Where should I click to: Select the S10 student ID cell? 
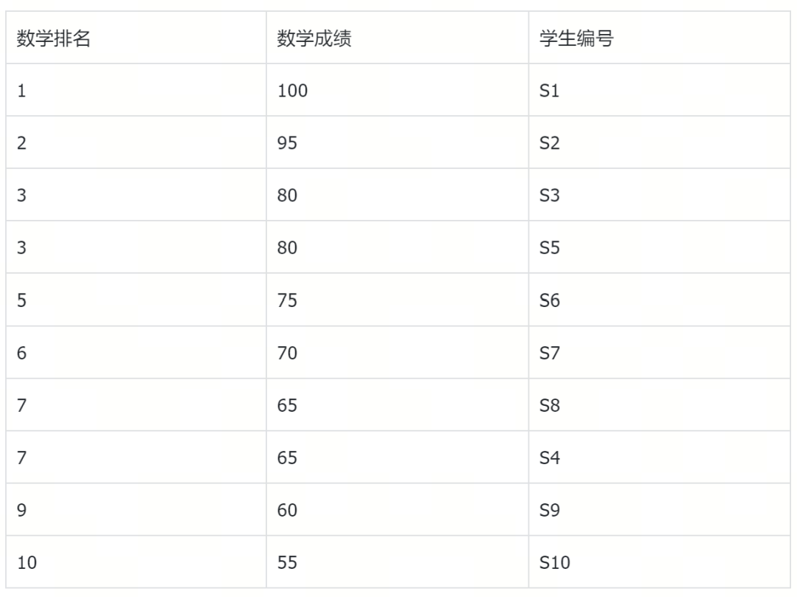(555, 563)
